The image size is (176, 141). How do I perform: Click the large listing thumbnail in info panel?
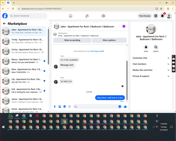point(151,29)
